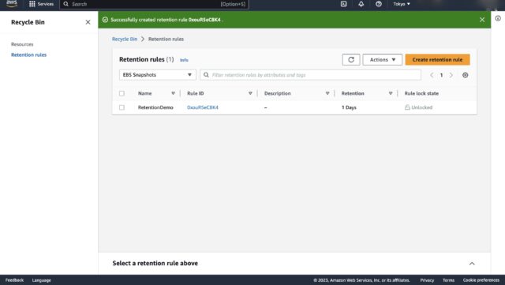Dismiss the green success banner
This screenshot has height=285, width=505.
482,20
